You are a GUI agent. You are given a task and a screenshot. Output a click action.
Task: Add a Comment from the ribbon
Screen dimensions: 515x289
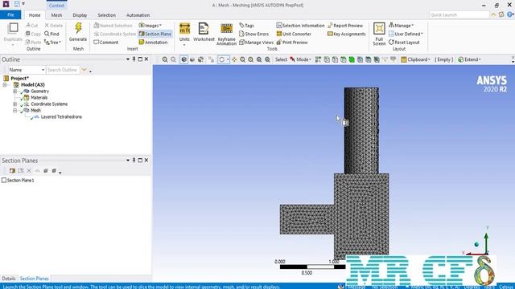pos(105,43)
